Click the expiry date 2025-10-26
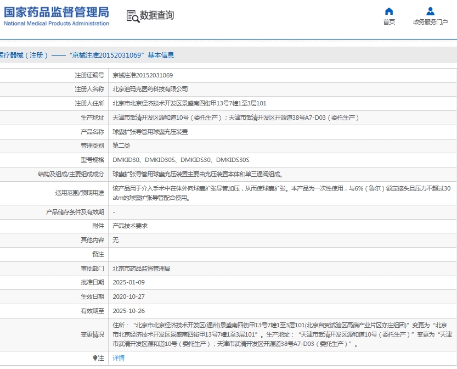This screenshot has width=457, height=369. tap(128, 311)
